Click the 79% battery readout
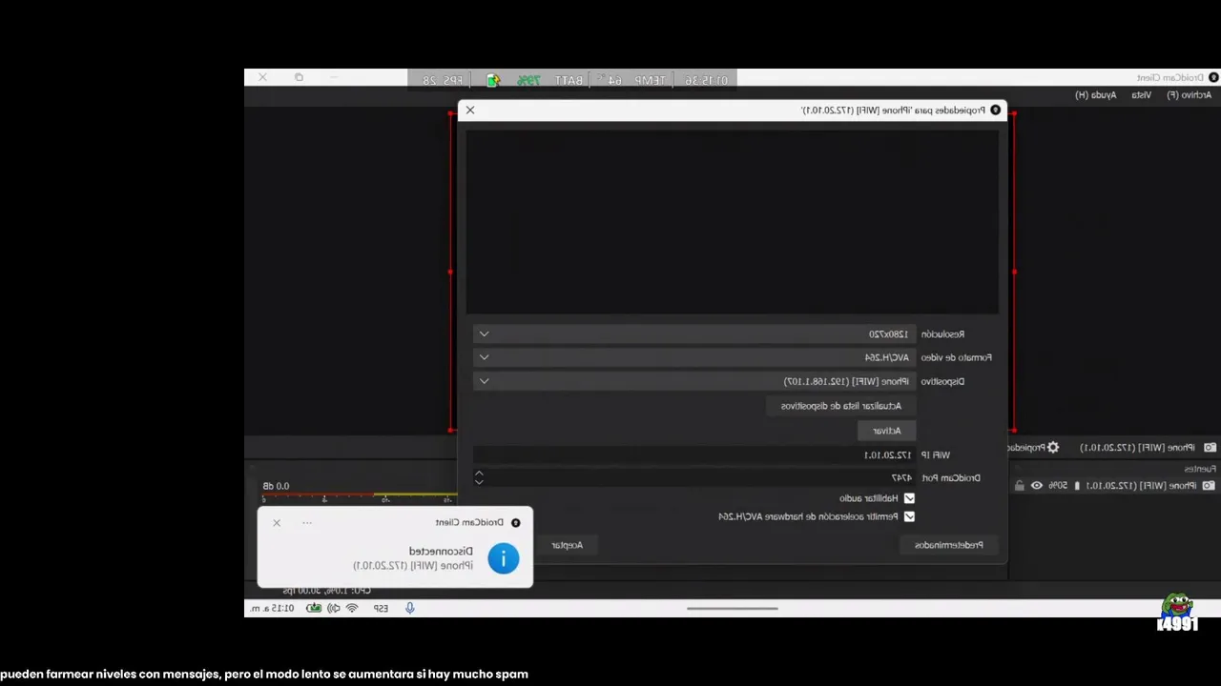This screenshot has width=1221, height=686. pos(528,80)
